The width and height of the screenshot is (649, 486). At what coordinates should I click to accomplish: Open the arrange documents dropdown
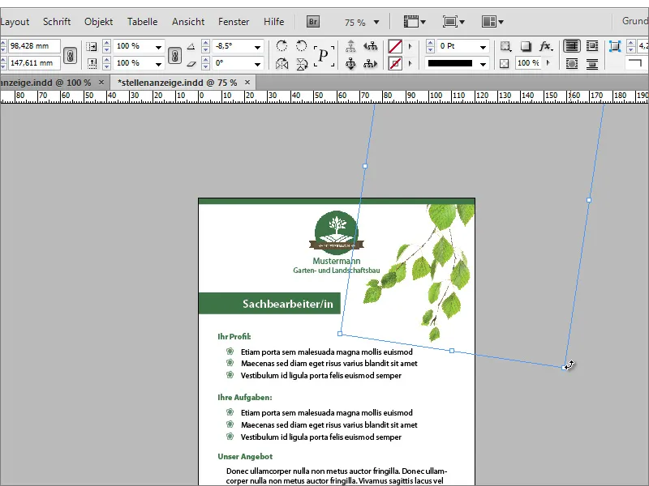click(492, 22)
